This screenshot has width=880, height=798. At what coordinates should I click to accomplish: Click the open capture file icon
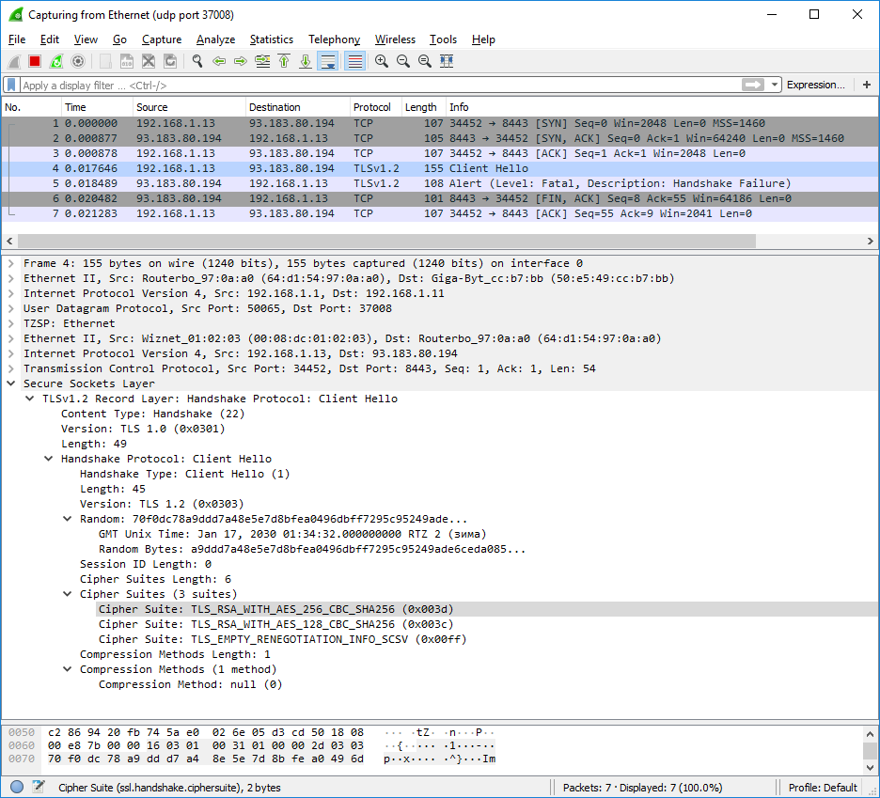click(105, 61)
